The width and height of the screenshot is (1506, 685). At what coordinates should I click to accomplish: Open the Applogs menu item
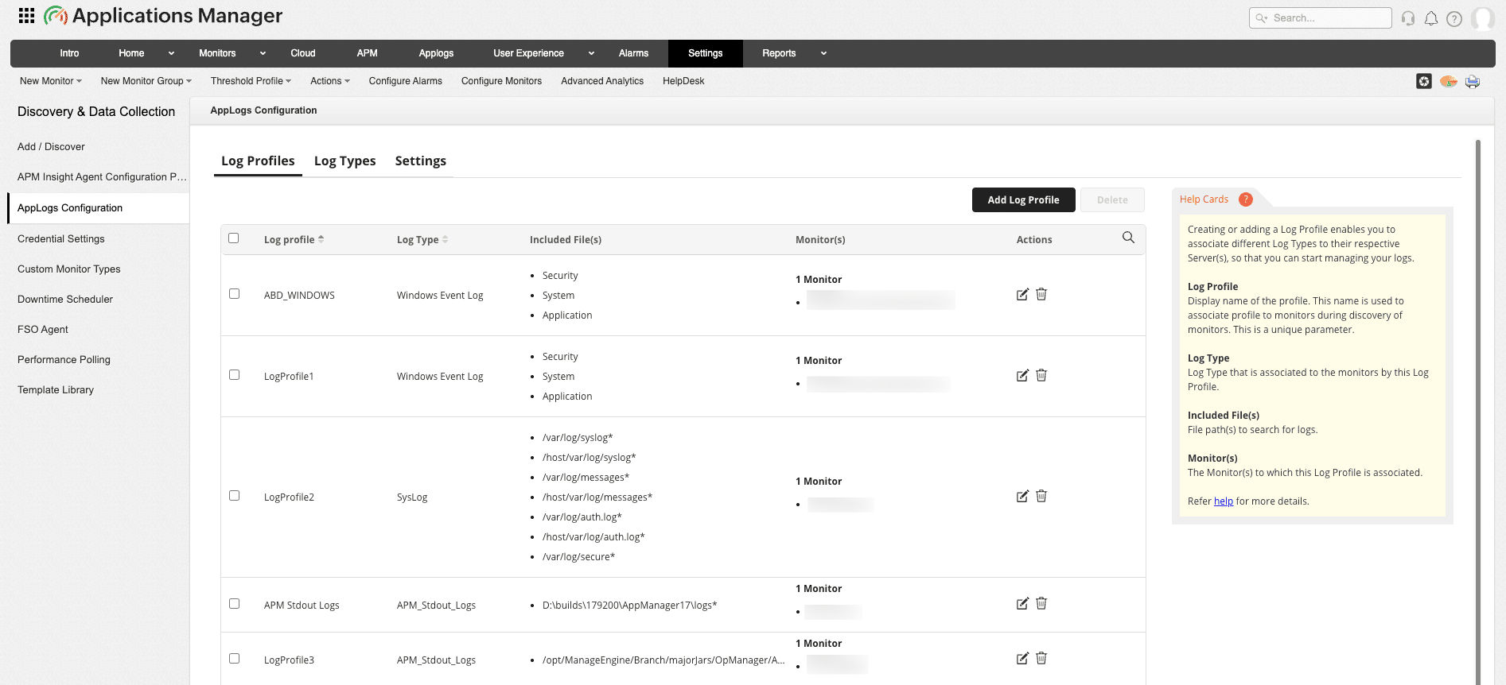pyautogui.click(x=436, y=53)
